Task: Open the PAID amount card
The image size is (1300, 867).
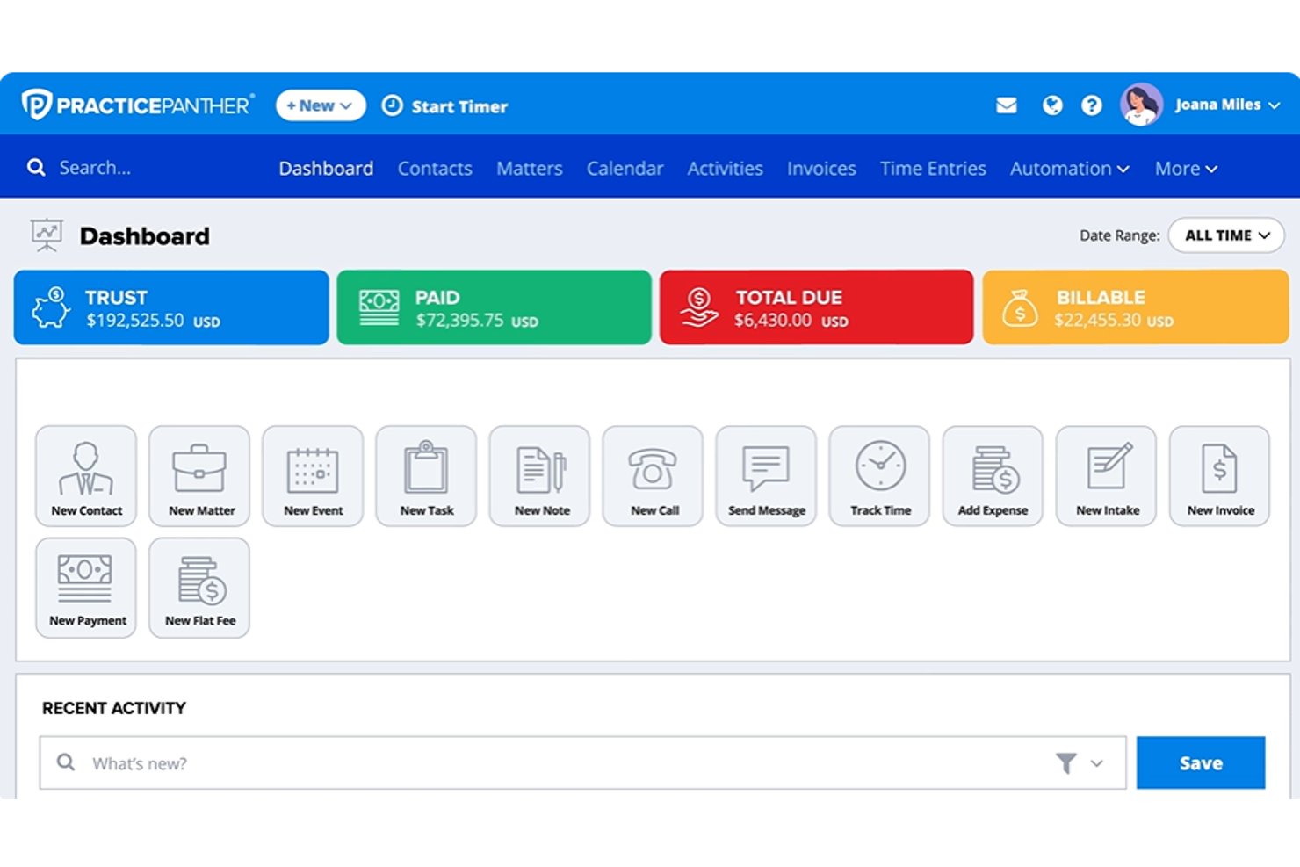Action: tap(494, 307)
